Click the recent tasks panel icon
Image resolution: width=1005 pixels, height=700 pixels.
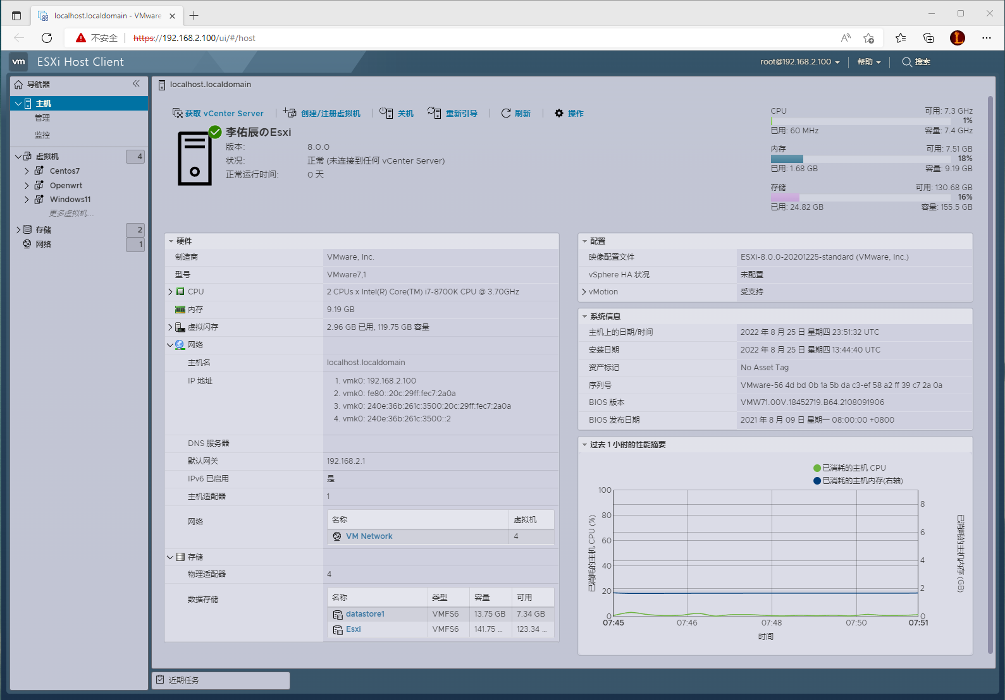[x=161, y=680]
